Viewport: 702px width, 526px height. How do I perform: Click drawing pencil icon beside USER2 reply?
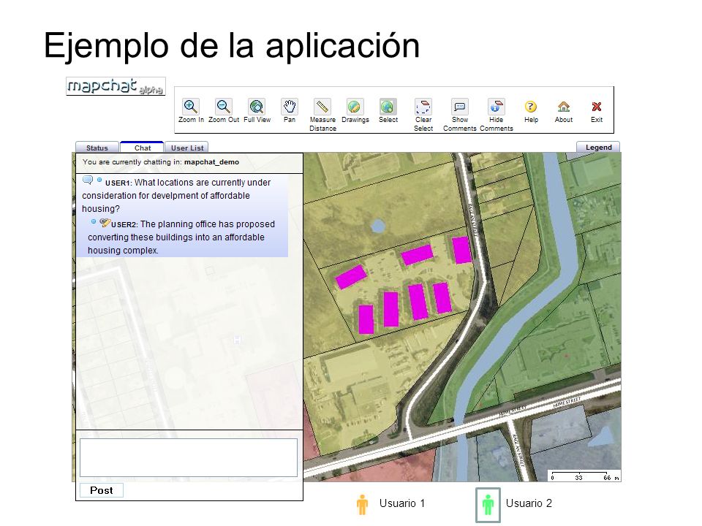[105, 222]
